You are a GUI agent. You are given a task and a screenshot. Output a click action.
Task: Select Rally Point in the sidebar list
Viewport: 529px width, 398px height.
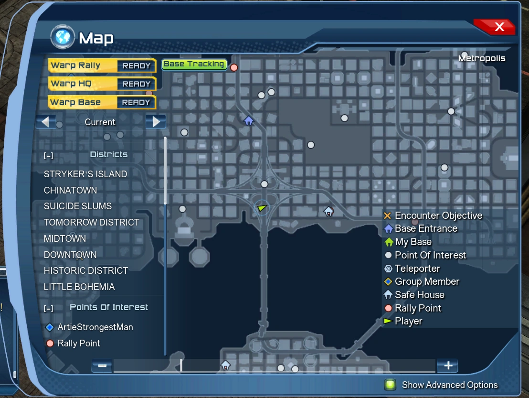(73, 344)
